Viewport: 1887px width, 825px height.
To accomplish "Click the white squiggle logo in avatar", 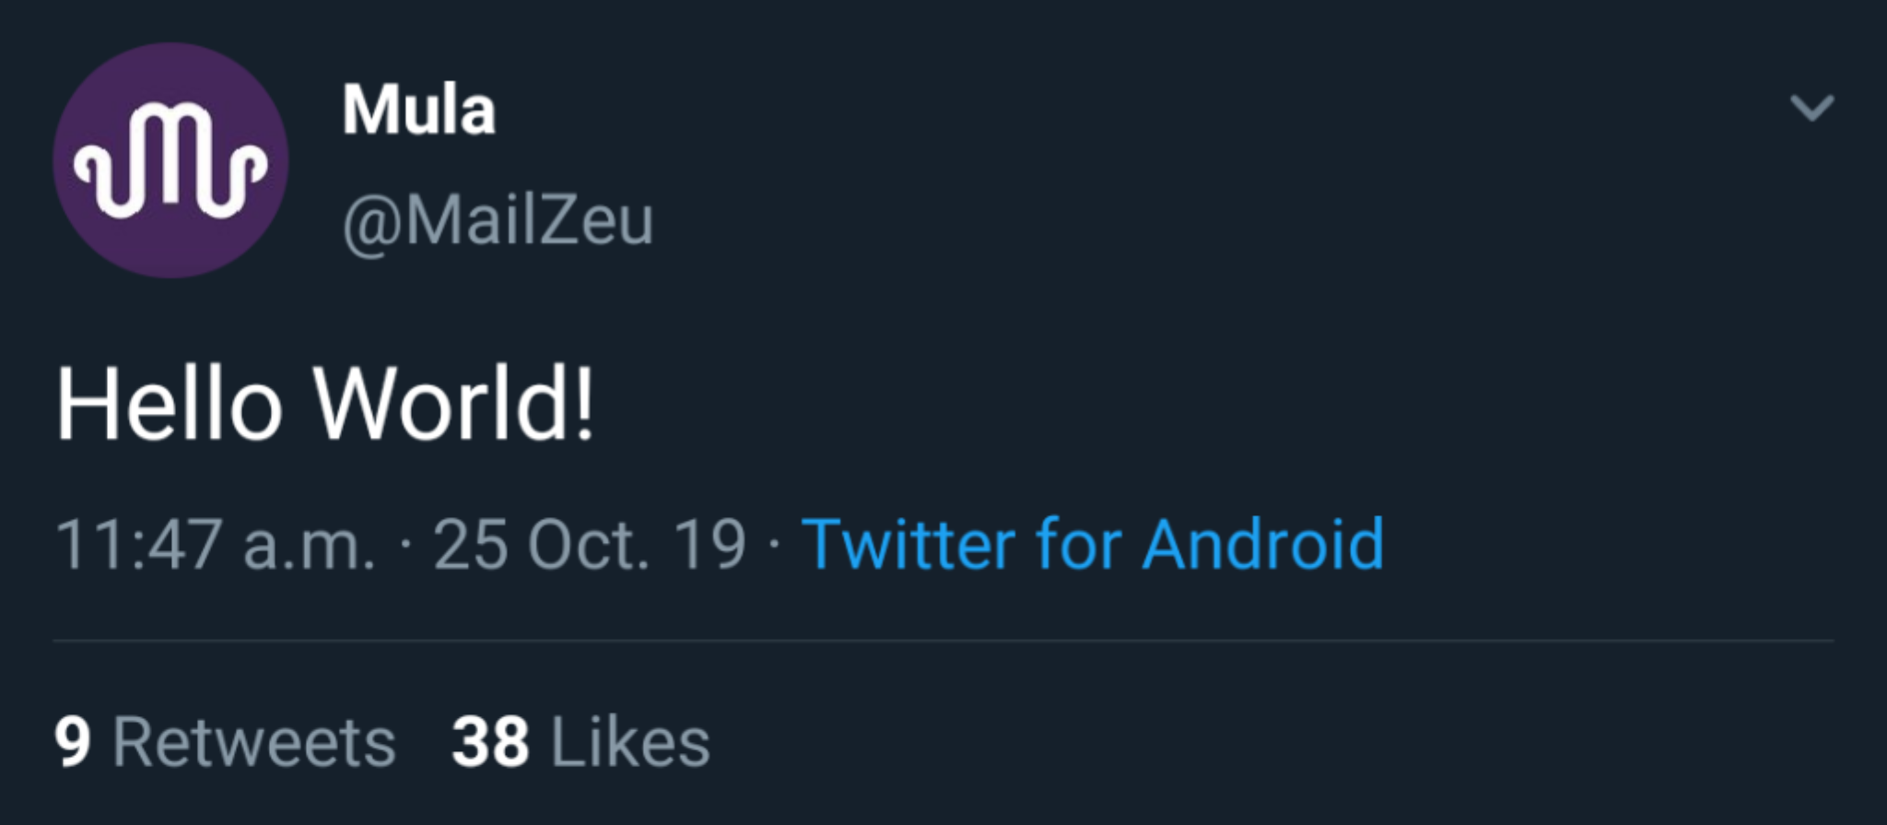I will [x=170, y=161].
